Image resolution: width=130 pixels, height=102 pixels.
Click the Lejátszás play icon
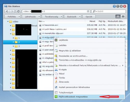click(x=56, y=40)
